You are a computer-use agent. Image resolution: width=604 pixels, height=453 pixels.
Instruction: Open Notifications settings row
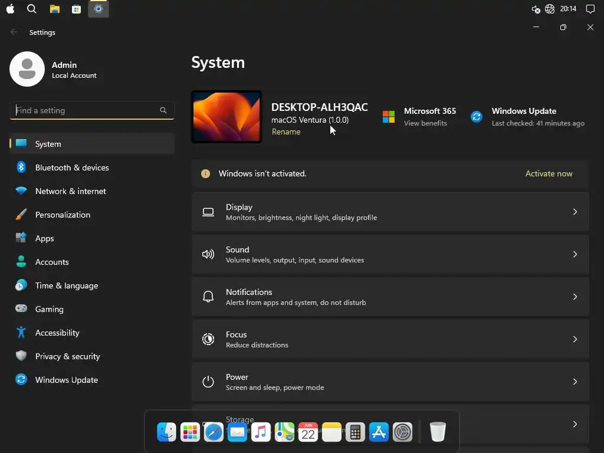point(390,297)
